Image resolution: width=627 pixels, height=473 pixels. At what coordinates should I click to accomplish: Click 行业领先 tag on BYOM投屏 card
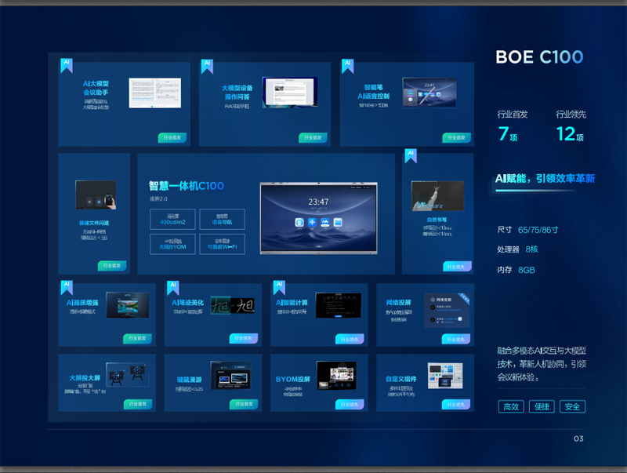(350, 405)
